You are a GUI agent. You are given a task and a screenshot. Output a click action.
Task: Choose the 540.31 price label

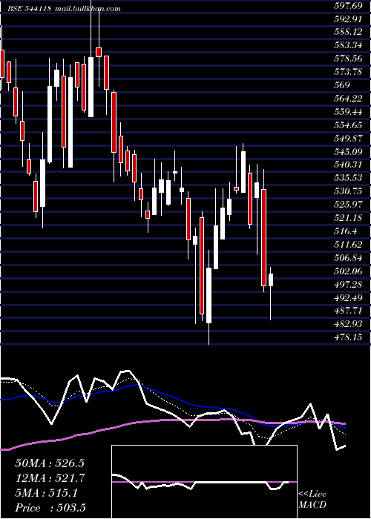point(348,165)
